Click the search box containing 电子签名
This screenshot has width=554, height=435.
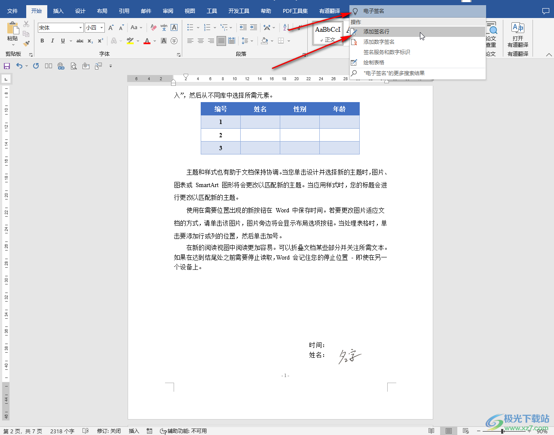point(418,11)
